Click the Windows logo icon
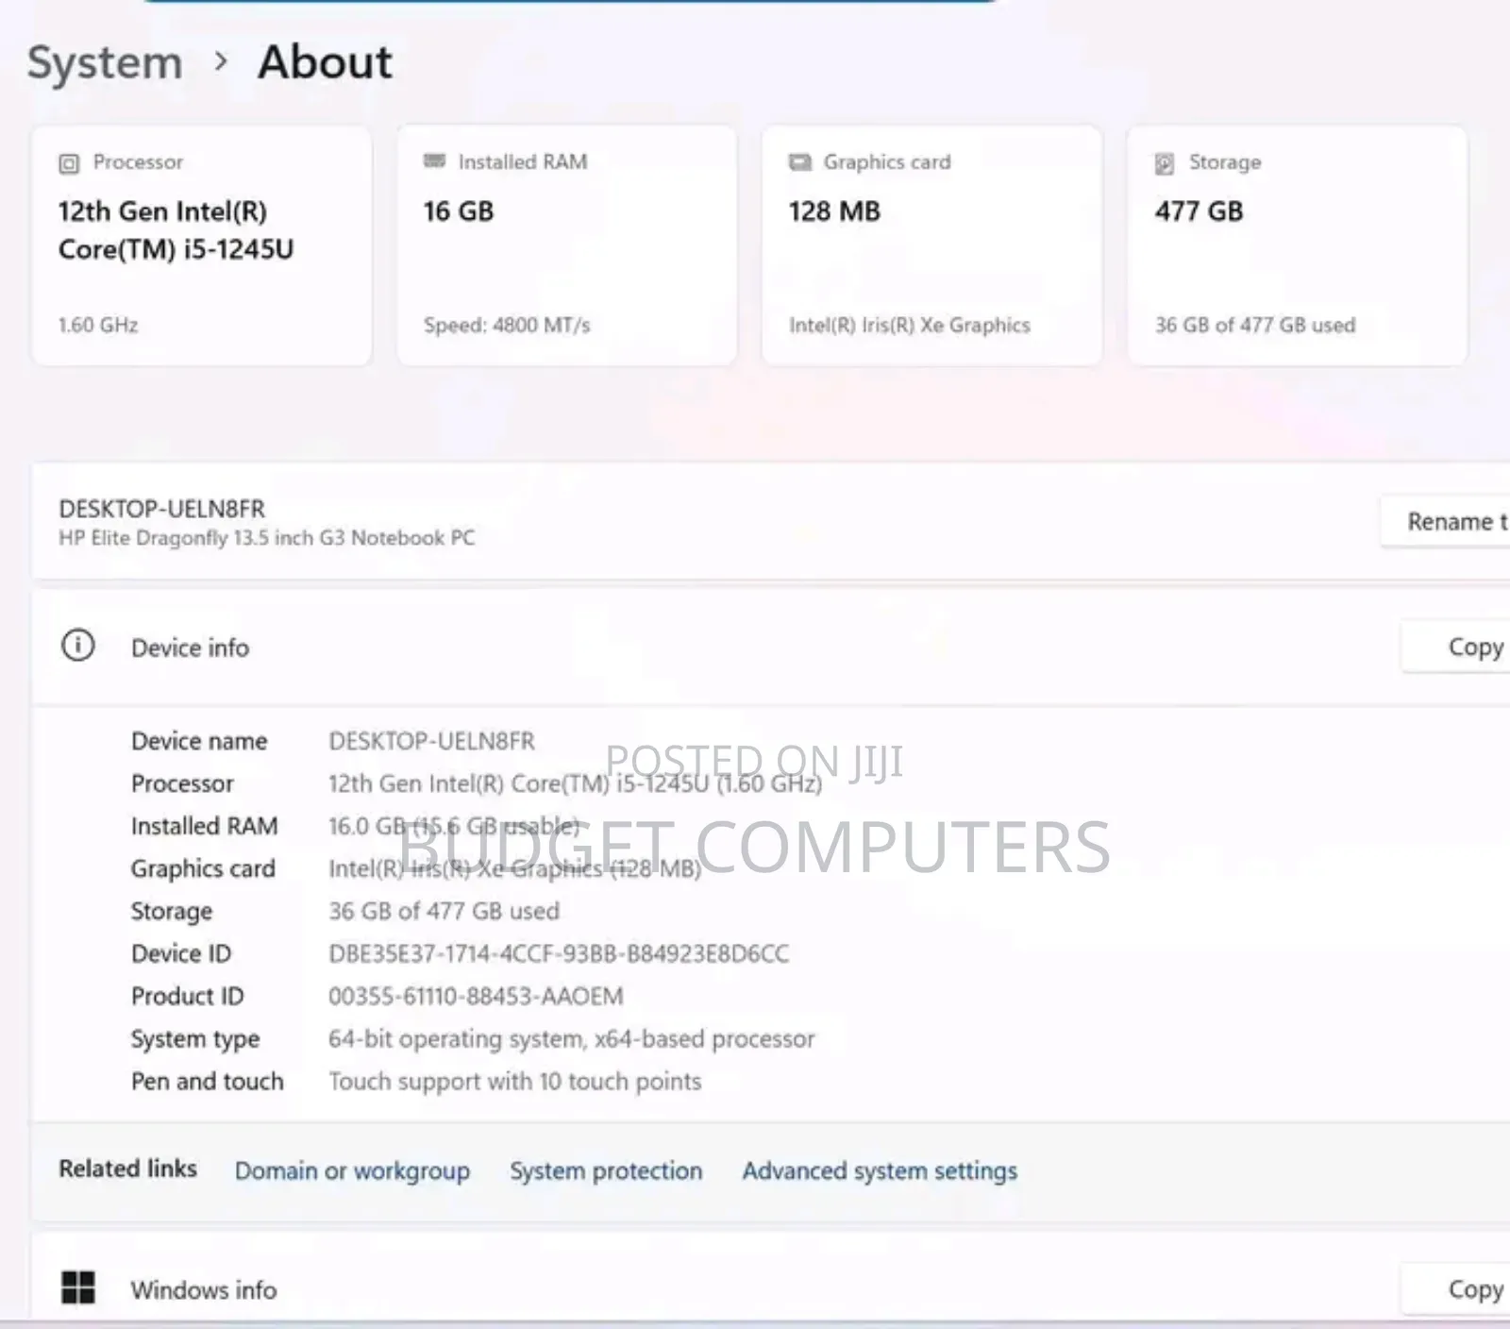 [78, 1287]
